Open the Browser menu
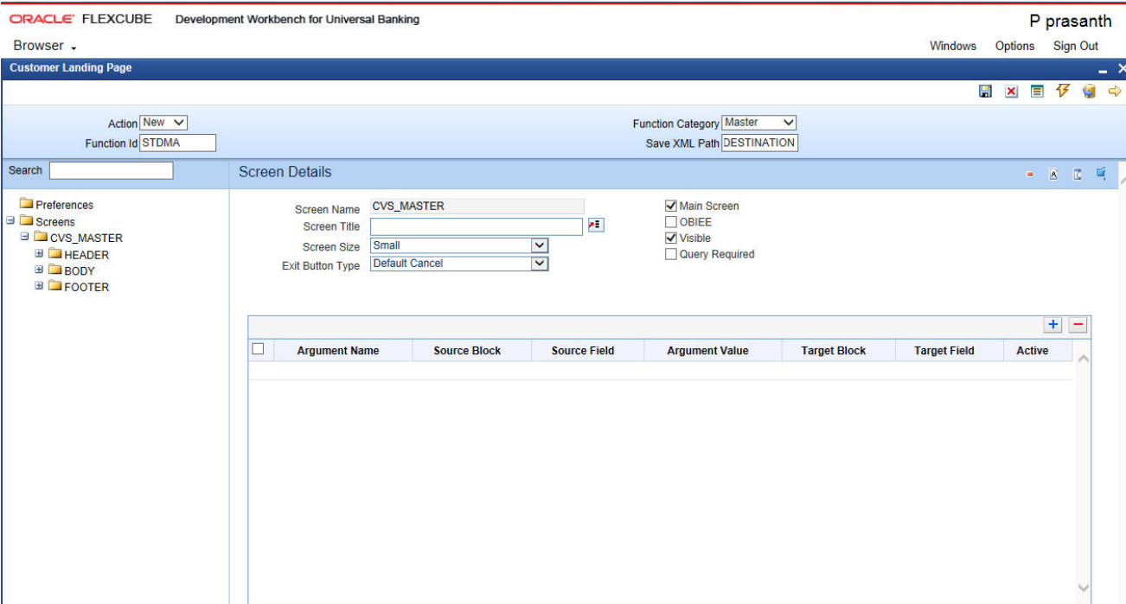 45,46
